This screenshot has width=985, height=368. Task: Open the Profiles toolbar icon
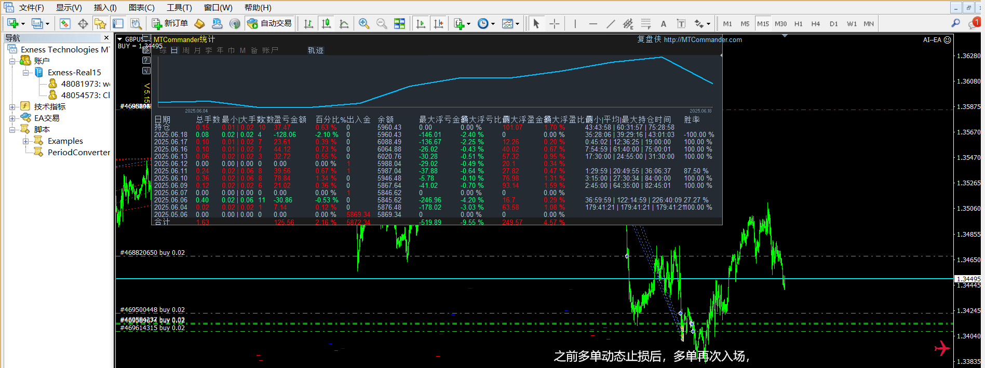(x=37, y=23)
